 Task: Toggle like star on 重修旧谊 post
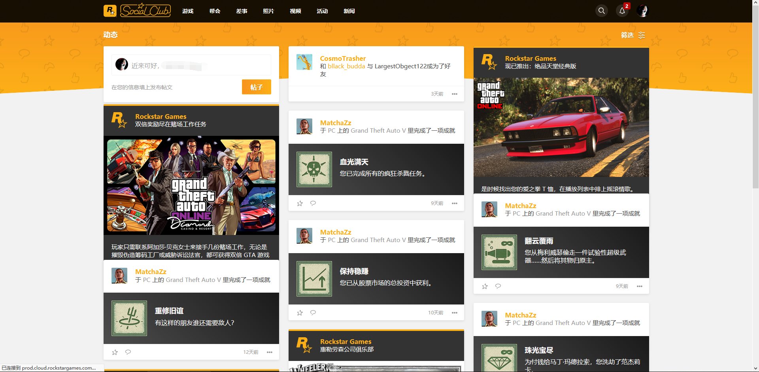click(x=115, y=352)
